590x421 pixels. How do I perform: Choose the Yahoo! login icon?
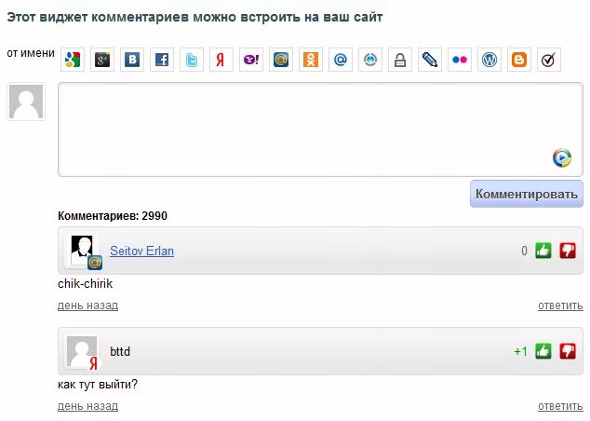pyautogui.click(x=251, y=60)
